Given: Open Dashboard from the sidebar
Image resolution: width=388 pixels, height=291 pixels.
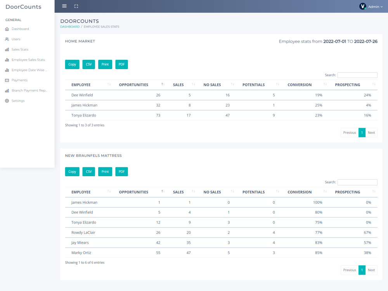Looking at the screenshot, I should tap(20, 29).
